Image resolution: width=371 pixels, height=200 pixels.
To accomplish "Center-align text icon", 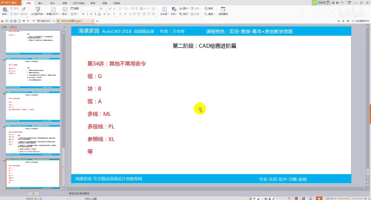I will (125, 14).
